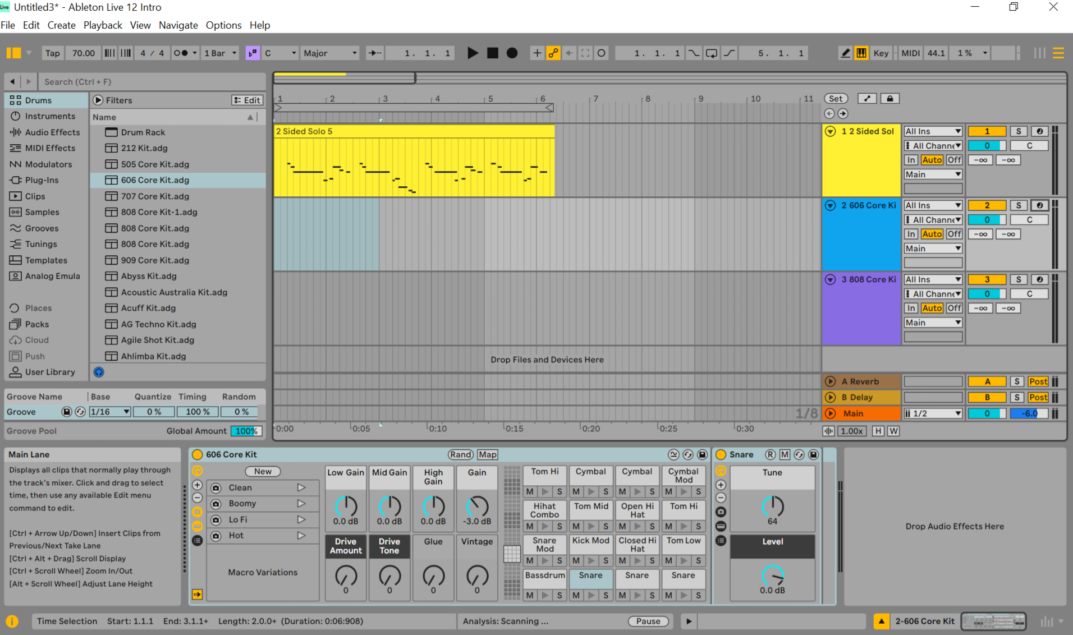Set 808 Core Kit monitor to In
This screenshot has height=635, width=1073.
911,308
